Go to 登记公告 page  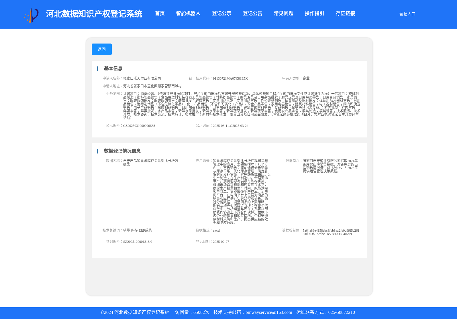(x=252, y=13)
